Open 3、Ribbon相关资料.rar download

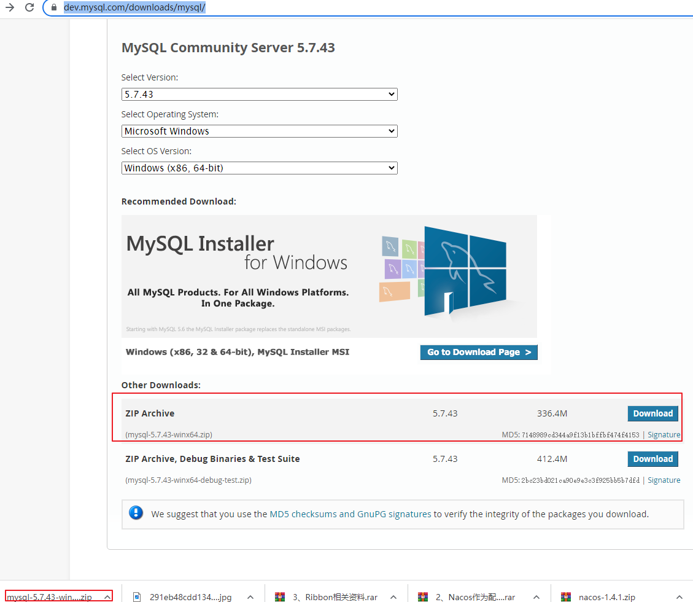point(335,597)
